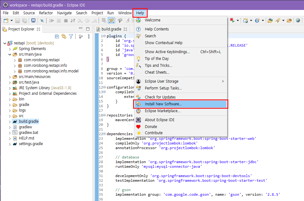The width and height of the screenshot is (304, 201).
Task: Click About Eclipse IDE entry
Action: [181, 120]
